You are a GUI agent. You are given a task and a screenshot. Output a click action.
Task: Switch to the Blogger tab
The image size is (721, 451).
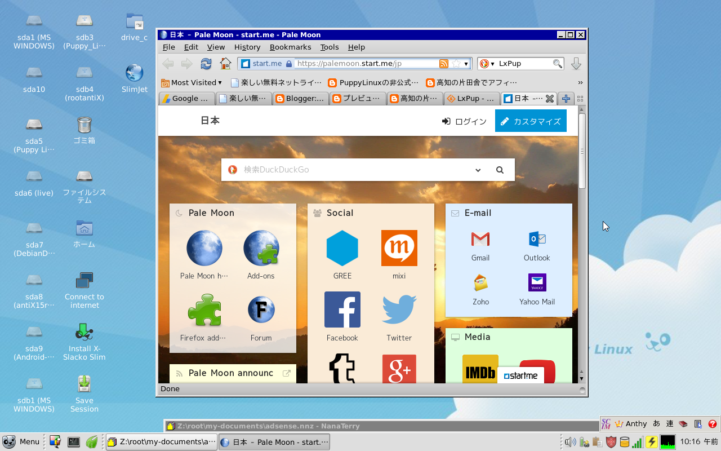pyautogui.click(x=300, y=99)
